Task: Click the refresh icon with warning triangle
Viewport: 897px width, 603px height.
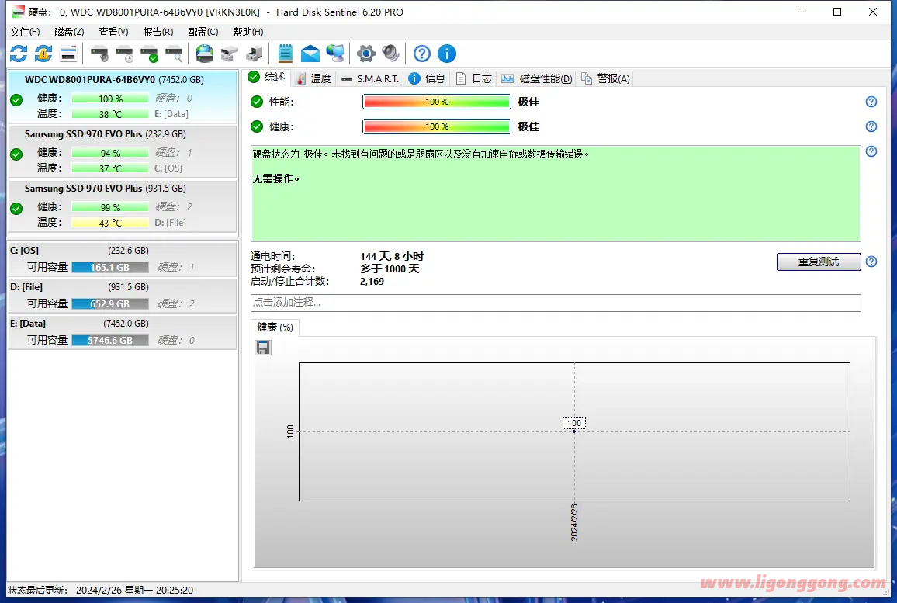Action: click(x=43, y=54)
